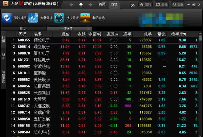Click total volume 1395861
The height and width of the screenshot is (137, 203).
click(144, 126)
